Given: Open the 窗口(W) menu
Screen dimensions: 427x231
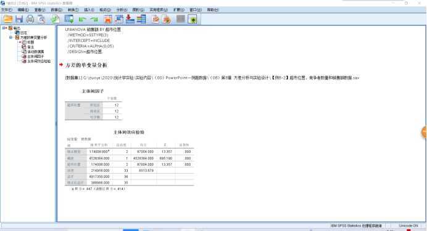Looking at the screenshot, I should (x=196, y=10).
